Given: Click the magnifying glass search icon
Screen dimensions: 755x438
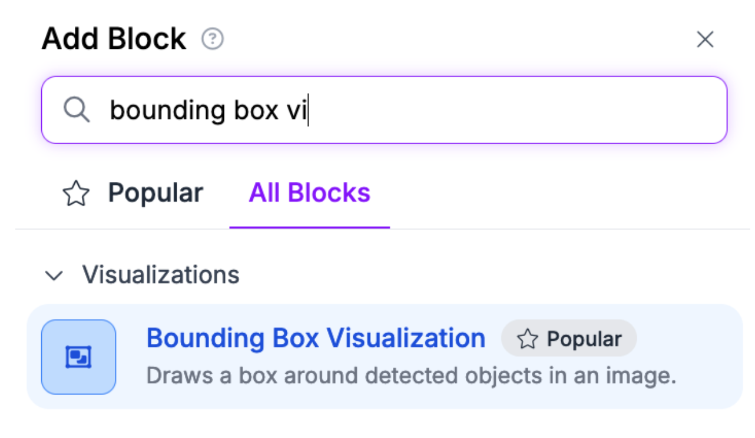Looking at the screenshot, I should [x=77, y=110].
